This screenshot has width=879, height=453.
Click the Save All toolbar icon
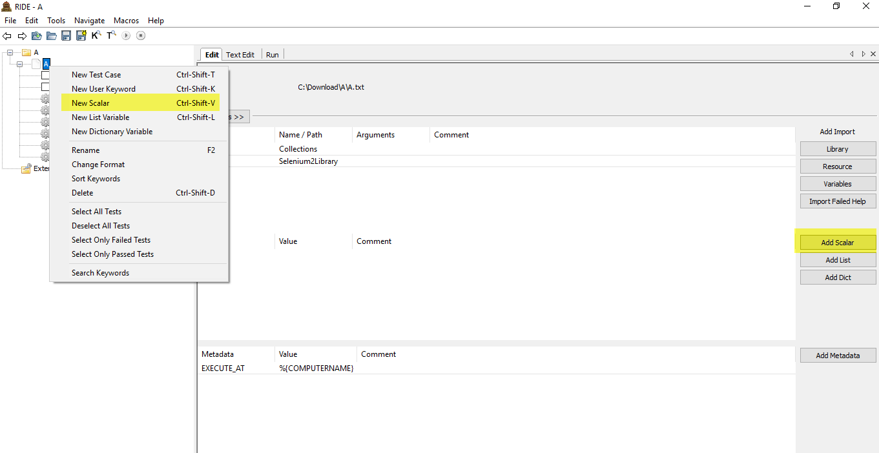[81, 35]
